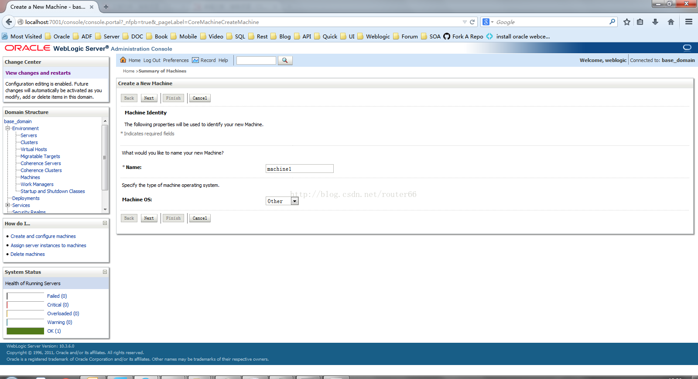Click the Google search engine selector icon
The width and height of the screenshot is (698, 379).
click(488, 22)
